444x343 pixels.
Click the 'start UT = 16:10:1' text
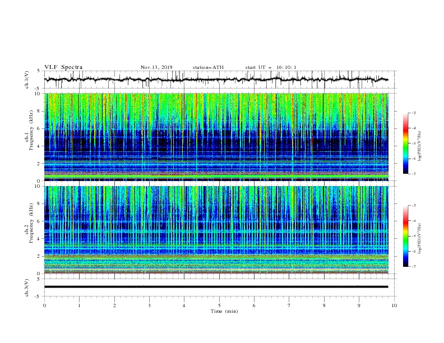271,67
